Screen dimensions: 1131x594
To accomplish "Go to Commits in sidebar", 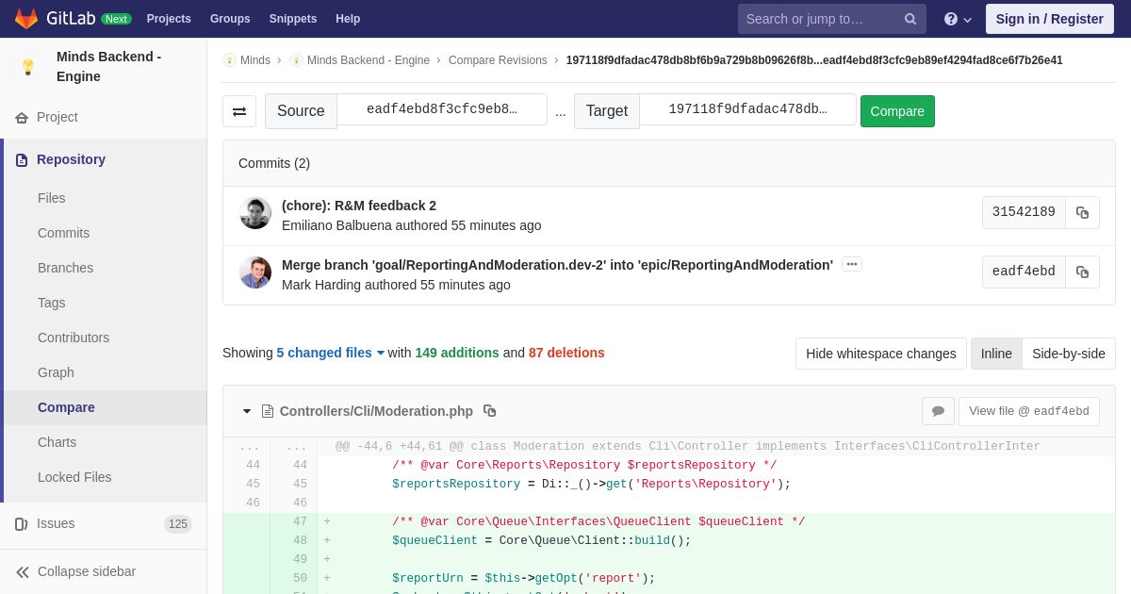I will click(x=63, y=233).
